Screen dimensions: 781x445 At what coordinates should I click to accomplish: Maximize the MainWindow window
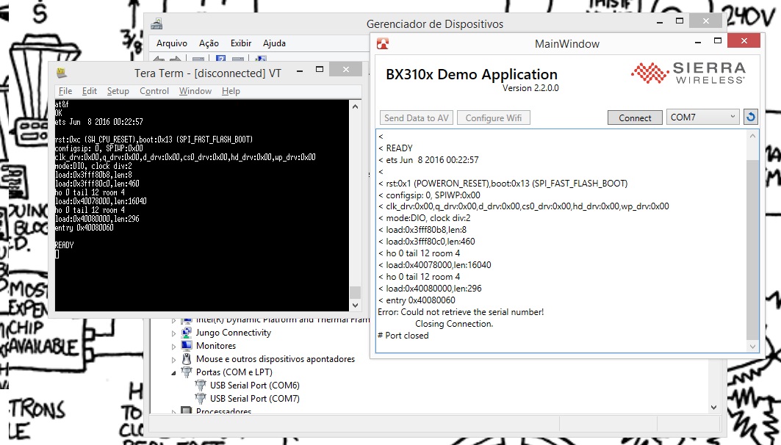(x=718, y=41)
